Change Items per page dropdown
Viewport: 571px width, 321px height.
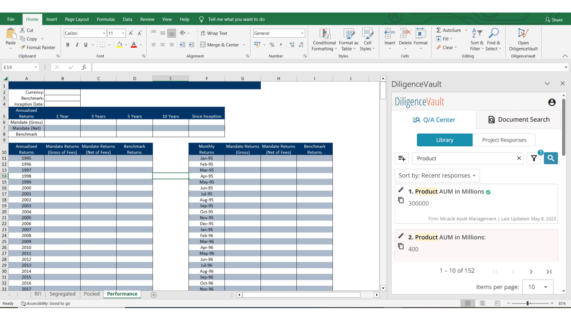tap(538, 287)
